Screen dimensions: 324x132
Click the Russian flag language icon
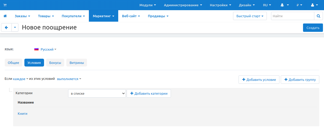pyautogui.click(x=36, y=49)
